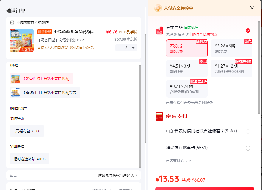Click 先消费 后还款 description text
The height and width of the screenshot is (190, 262).
tap(177, 34)
